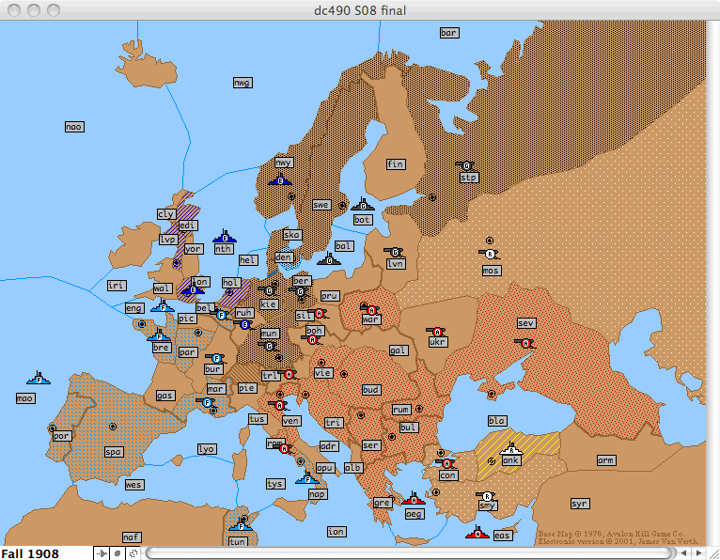Select the army unit at Moscow (mos)
Image resolution: width=720 pixels, height=560 pixels.
point(489,254)
